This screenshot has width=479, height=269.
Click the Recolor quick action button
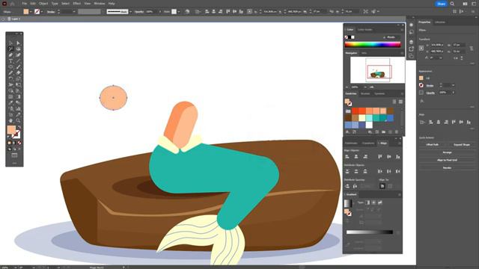[x=447, y=167]
